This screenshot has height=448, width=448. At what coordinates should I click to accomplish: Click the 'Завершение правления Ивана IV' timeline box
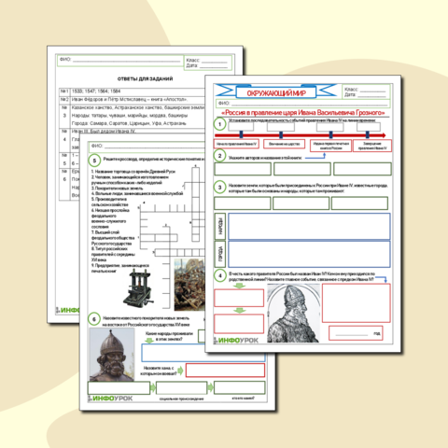[x=372, y=146]
